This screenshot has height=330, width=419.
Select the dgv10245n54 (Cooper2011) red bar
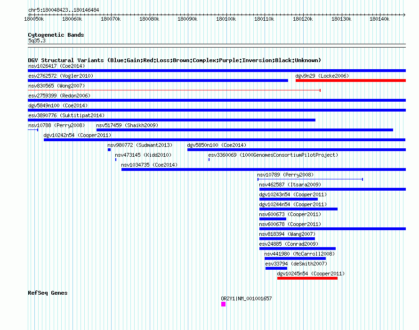tap(307, 278)
